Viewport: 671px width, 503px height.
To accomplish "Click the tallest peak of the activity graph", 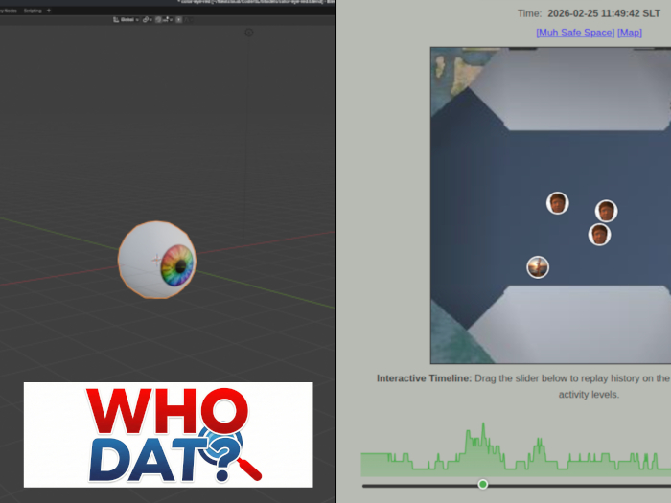I will (483, 424).
